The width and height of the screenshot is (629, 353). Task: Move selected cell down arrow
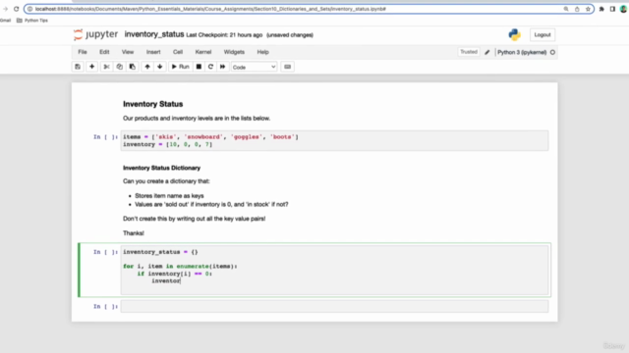point(160,67)
